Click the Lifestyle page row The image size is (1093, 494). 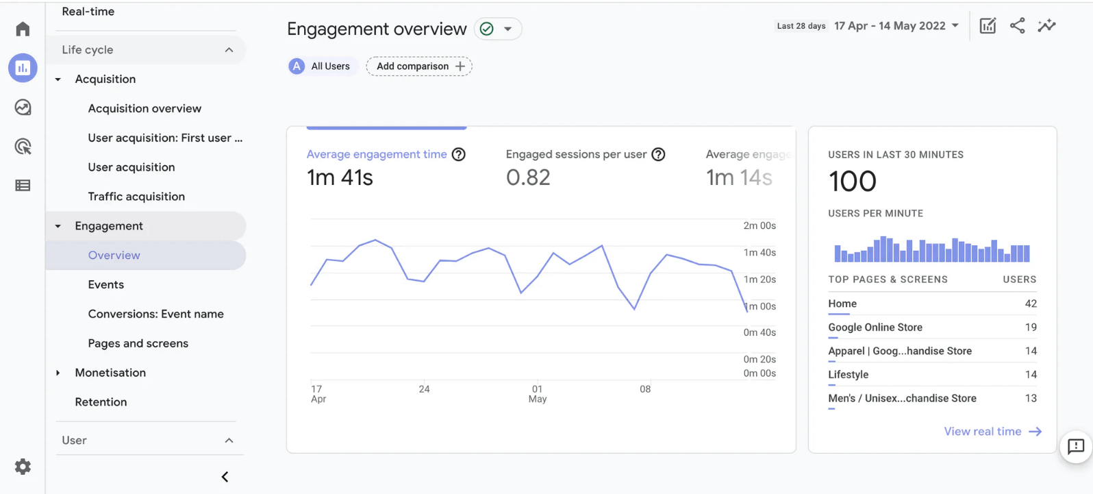pyautogui.click(x=932, y=375)
